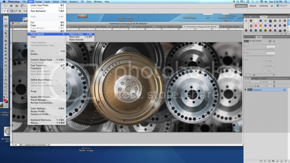Viewport: 290px width, 163px height.
Task: Select the Shape tool
Action: [x=6, y=80]
